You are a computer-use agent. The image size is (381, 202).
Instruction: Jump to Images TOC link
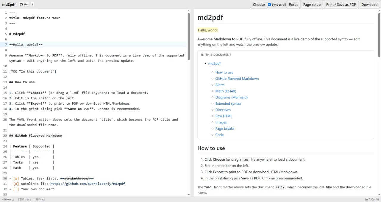click(x=221, y=122)
